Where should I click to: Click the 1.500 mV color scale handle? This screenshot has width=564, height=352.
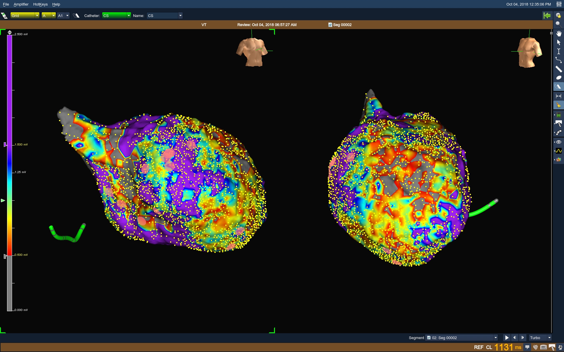coord(5,145)
